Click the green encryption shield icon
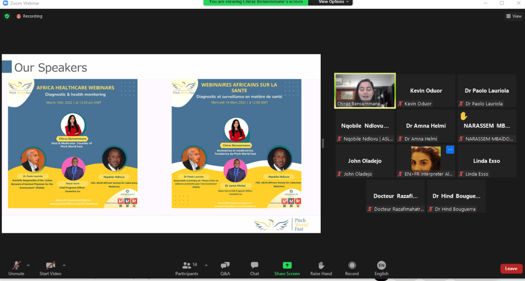Viewport: 525px width, 281px height. tap(7, 16)
